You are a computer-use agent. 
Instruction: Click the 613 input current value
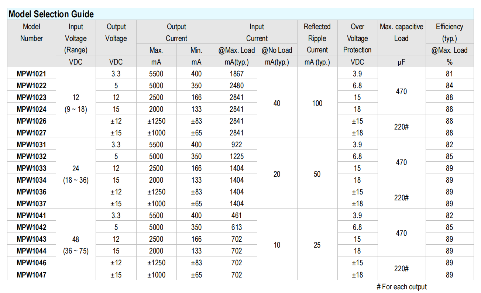point(237,227)
